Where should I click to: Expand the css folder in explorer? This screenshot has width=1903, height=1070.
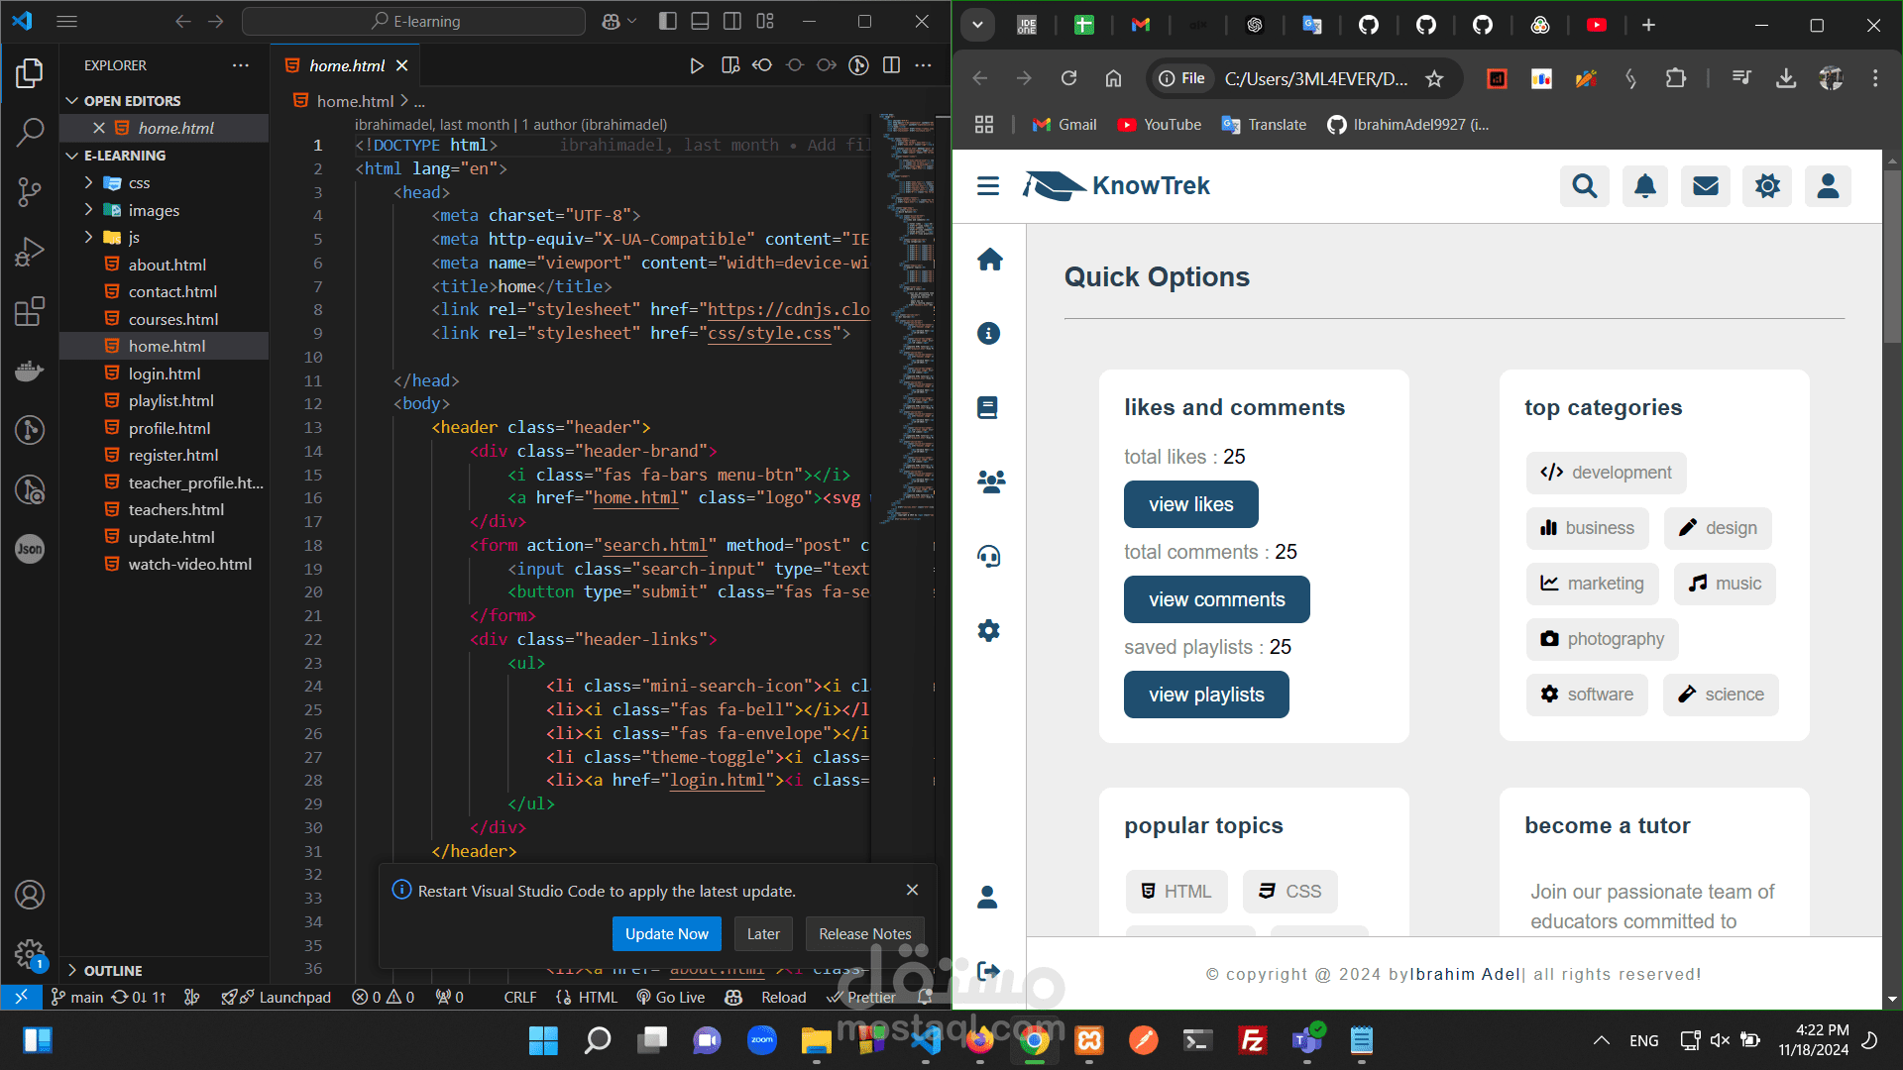(x=139, y=183)
